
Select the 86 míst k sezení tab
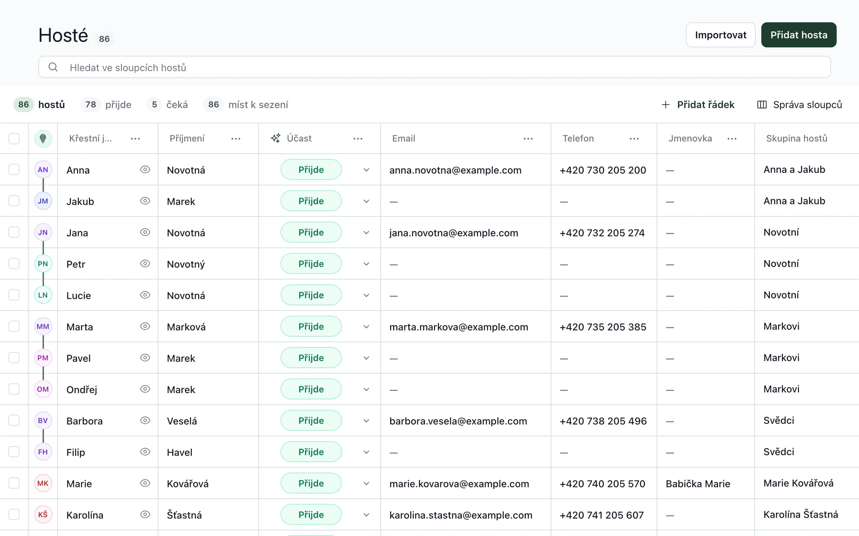[246, 105]
